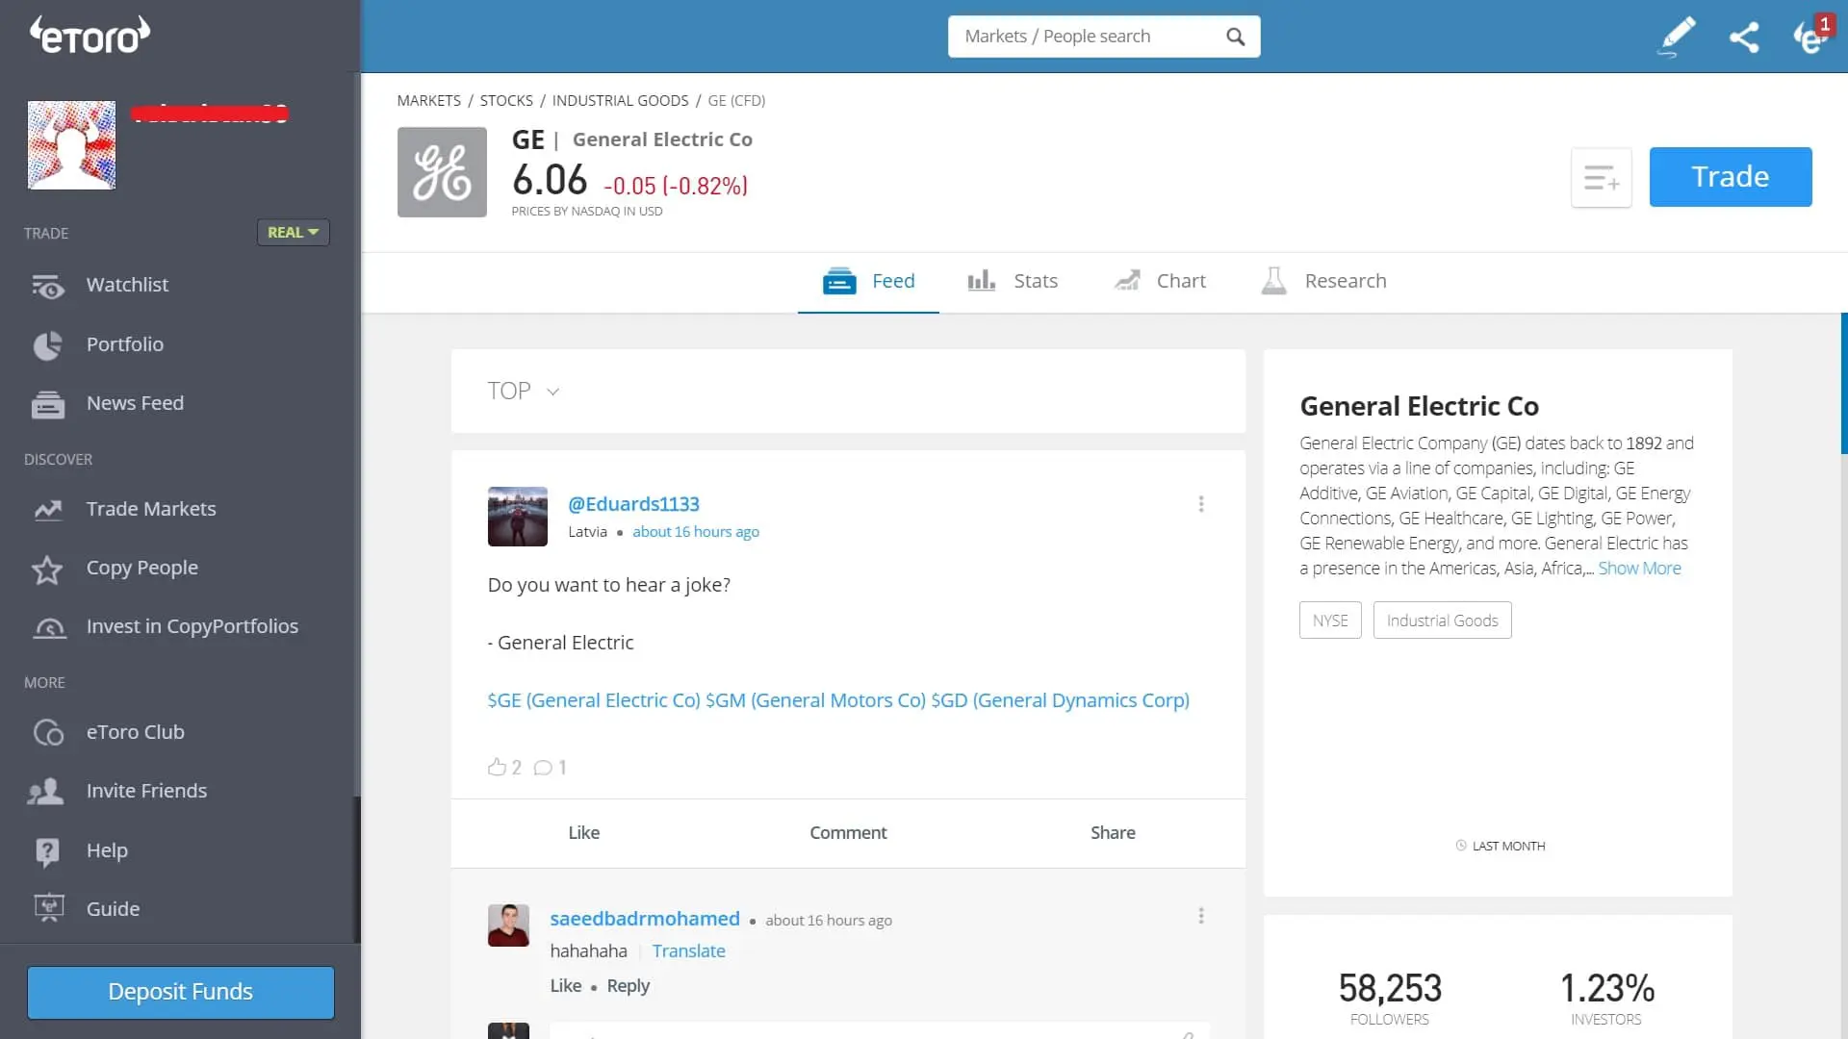Open Help via the question mark icon
This screenshot has width=1848, height=1039.
pyautogui.click(x=48, y=850)
